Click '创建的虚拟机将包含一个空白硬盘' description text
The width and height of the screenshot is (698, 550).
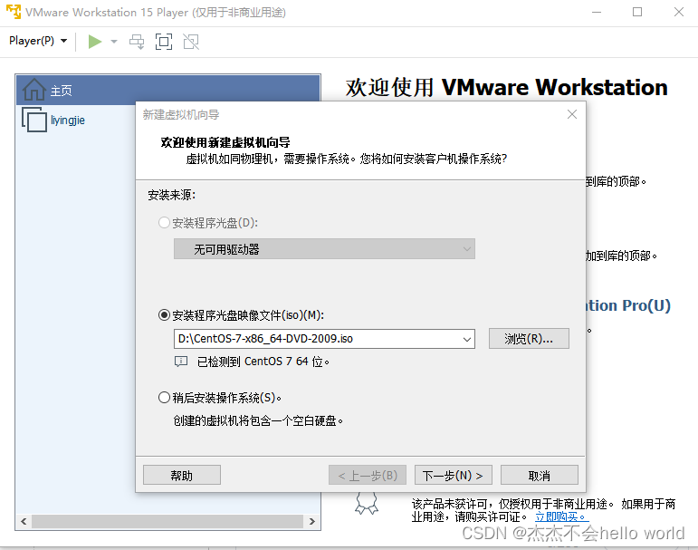(258, 420)
